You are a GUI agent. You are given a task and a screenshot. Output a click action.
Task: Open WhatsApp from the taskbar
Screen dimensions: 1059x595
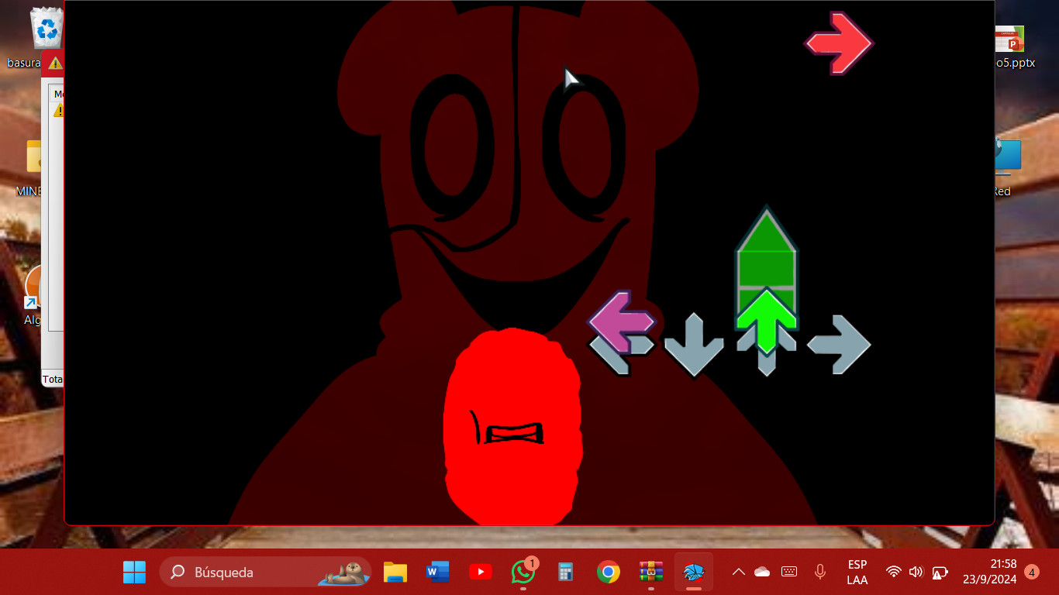[x=523, y=573]
